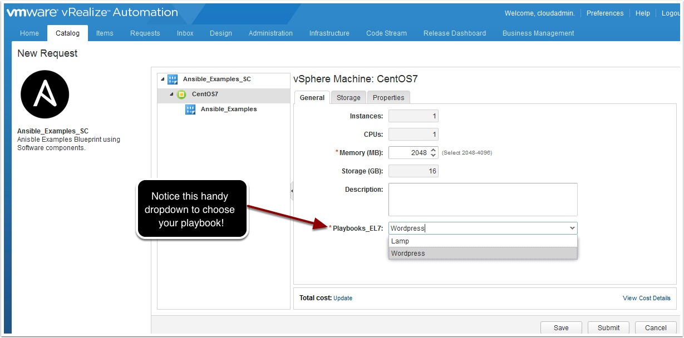Image resolution: width=684 pixels, height=338 pixels.
Task: Click the bold 'Ansible_Examples_SC' catalog item title
Action: coord(53,131)
